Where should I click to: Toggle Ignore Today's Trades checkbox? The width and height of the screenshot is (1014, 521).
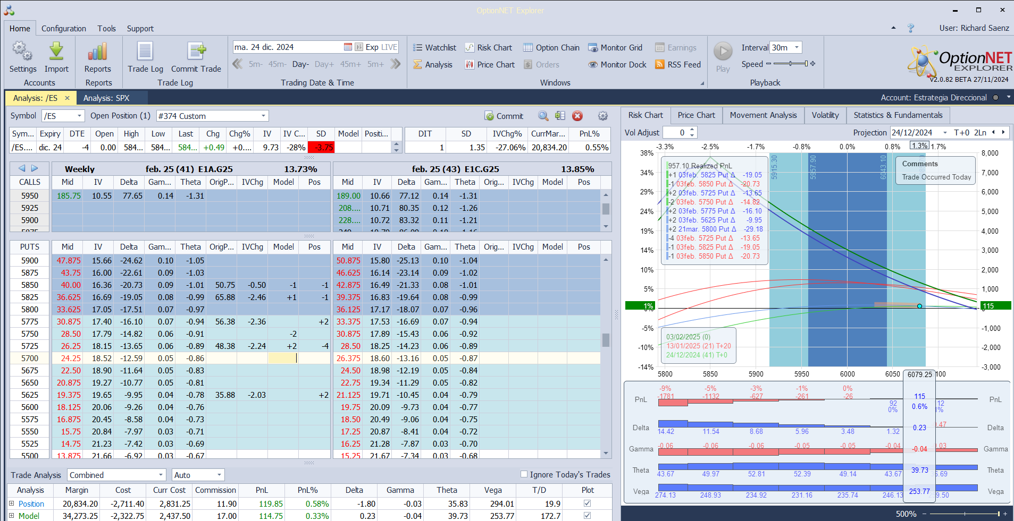pos(524,474)
